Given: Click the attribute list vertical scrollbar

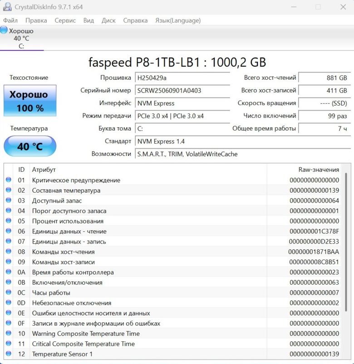Looking at the screenshot, I should pos(346,242).
